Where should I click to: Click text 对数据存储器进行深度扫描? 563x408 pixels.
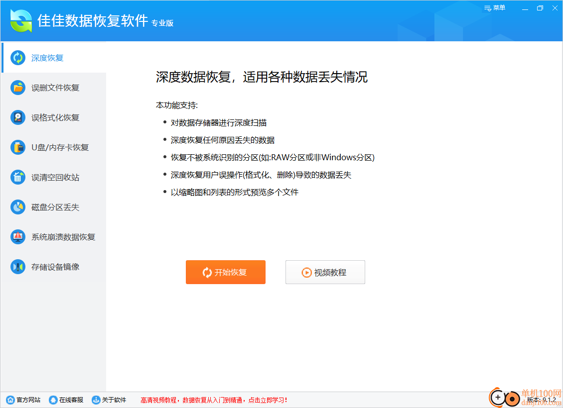(219, 123)
